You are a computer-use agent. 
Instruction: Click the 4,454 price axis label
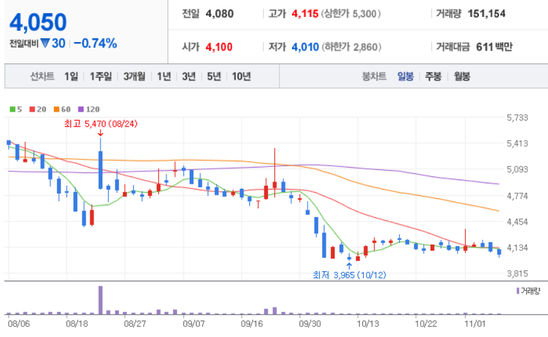pos(517,222)
